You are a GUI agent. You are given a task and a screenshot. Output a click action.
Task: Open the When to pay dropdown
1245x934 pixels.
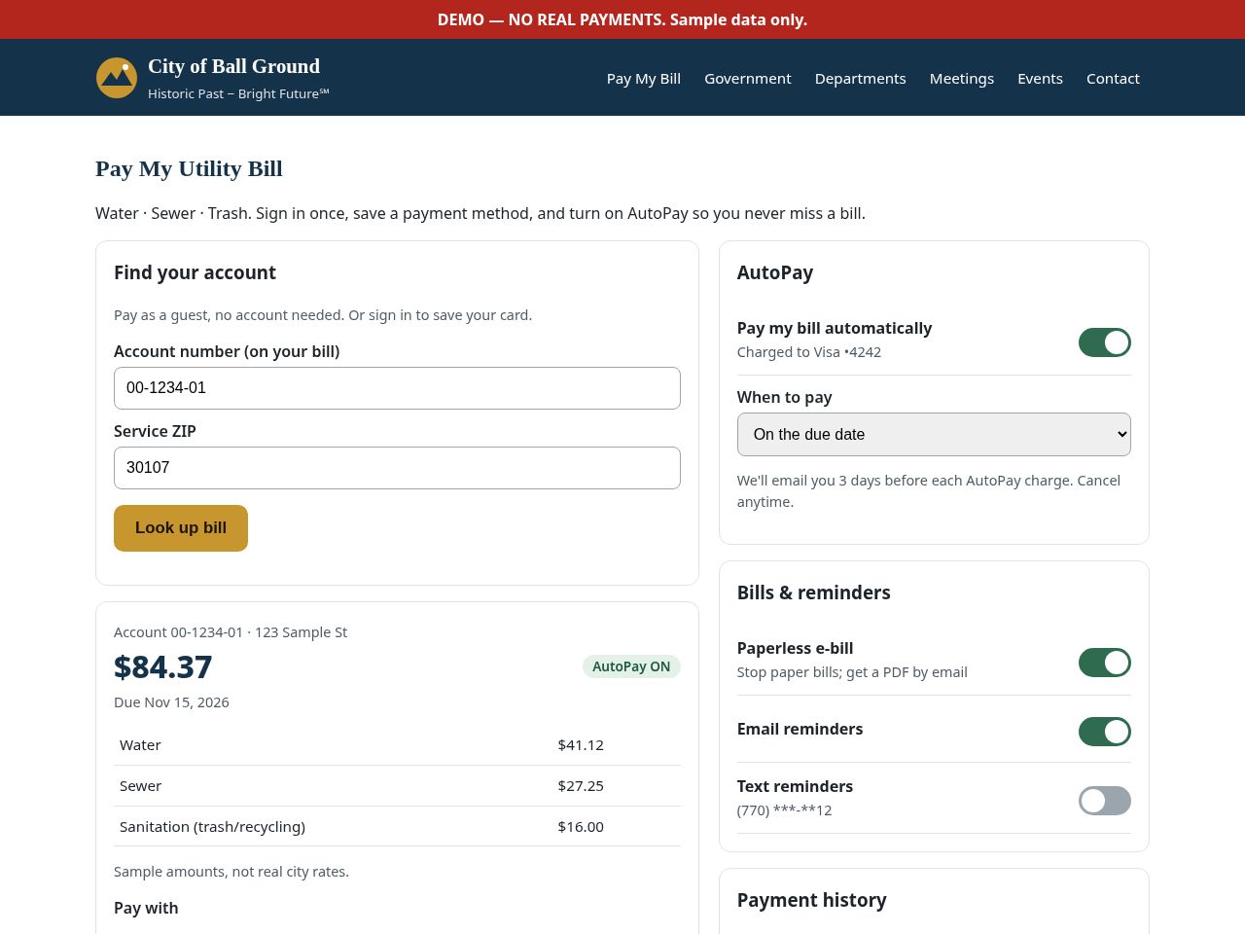click(x=934, y=434)
